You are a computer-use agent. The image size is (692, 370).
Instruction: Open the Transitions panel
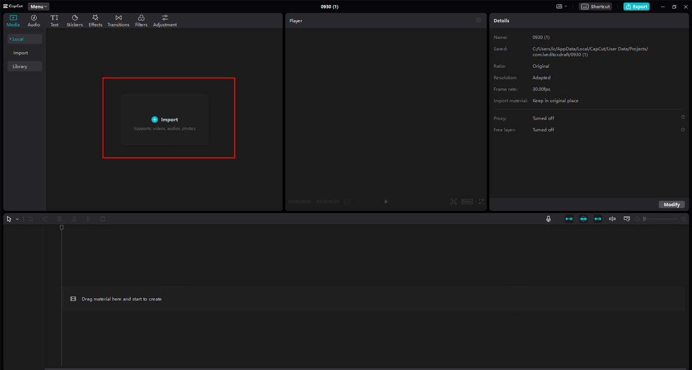[118, 21]
